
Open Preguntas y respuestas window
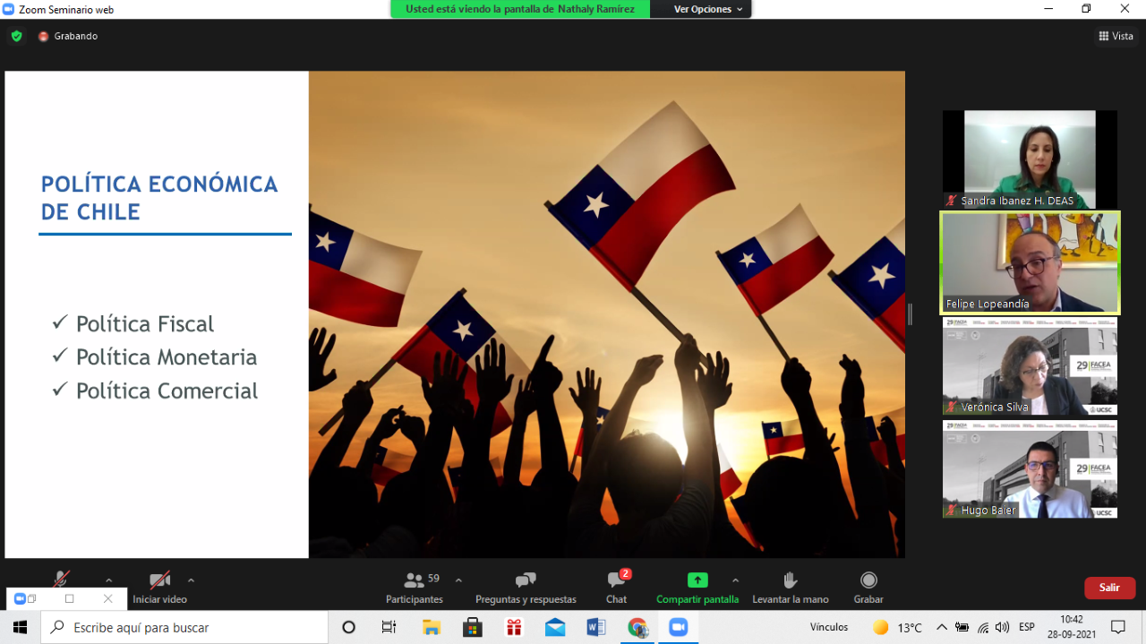click(x=526, y=587)
